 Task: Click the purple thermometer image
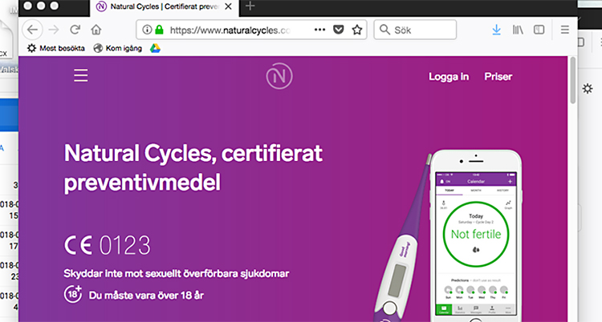coord(401,238)
